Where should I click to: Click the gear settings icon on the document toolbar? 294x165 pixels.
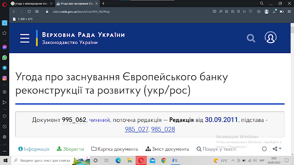click(265, 149)
